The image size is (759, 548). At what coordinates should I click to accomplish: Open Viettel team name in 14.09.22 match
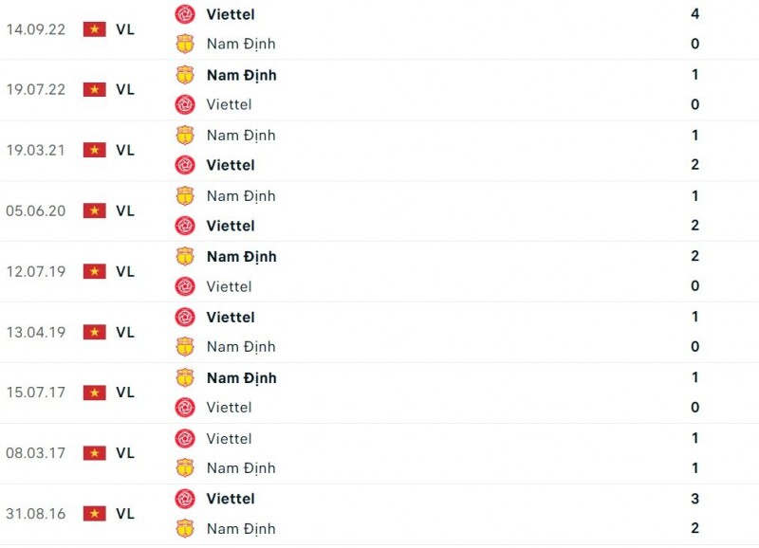(x=231, y=14)
